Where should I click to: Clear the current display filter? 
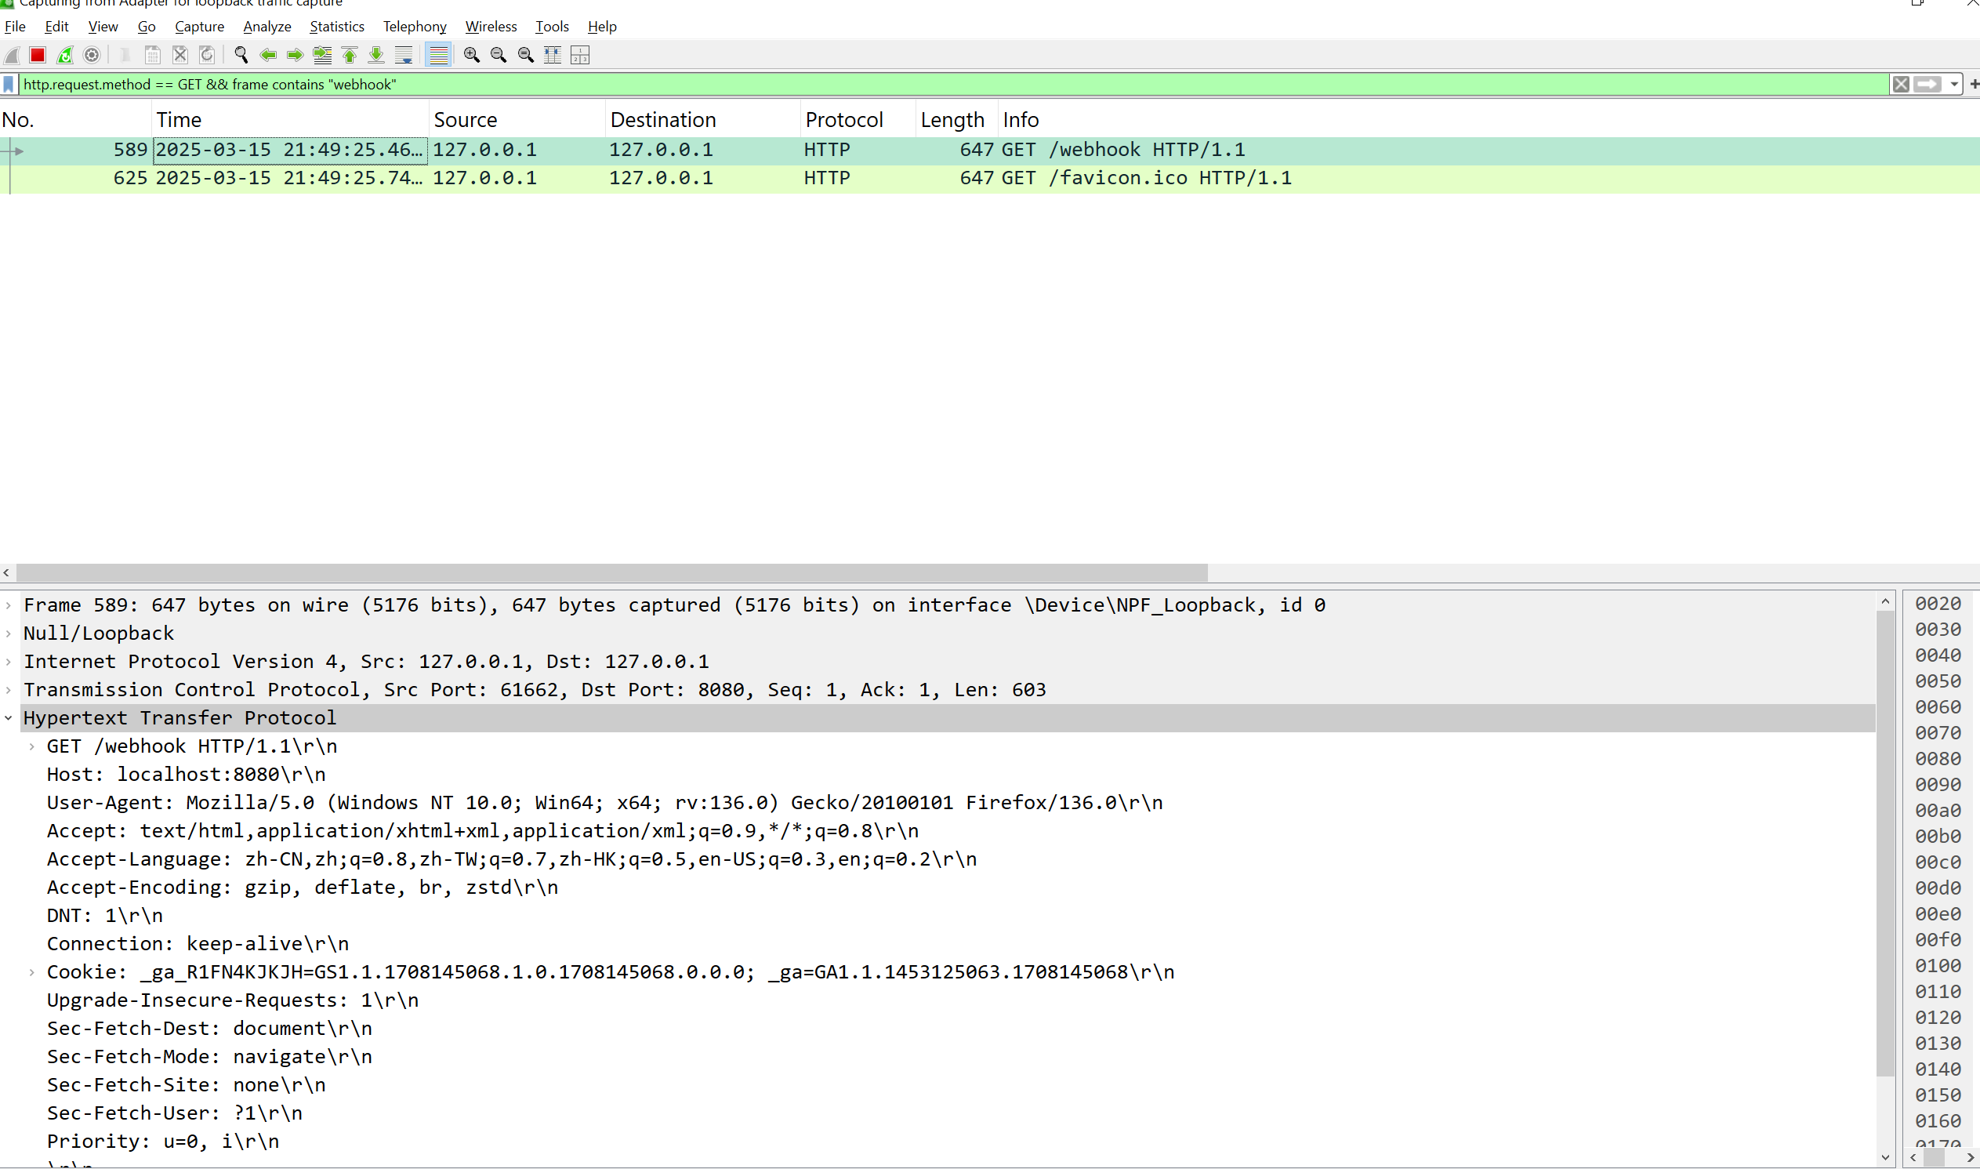click(1902, 85)
